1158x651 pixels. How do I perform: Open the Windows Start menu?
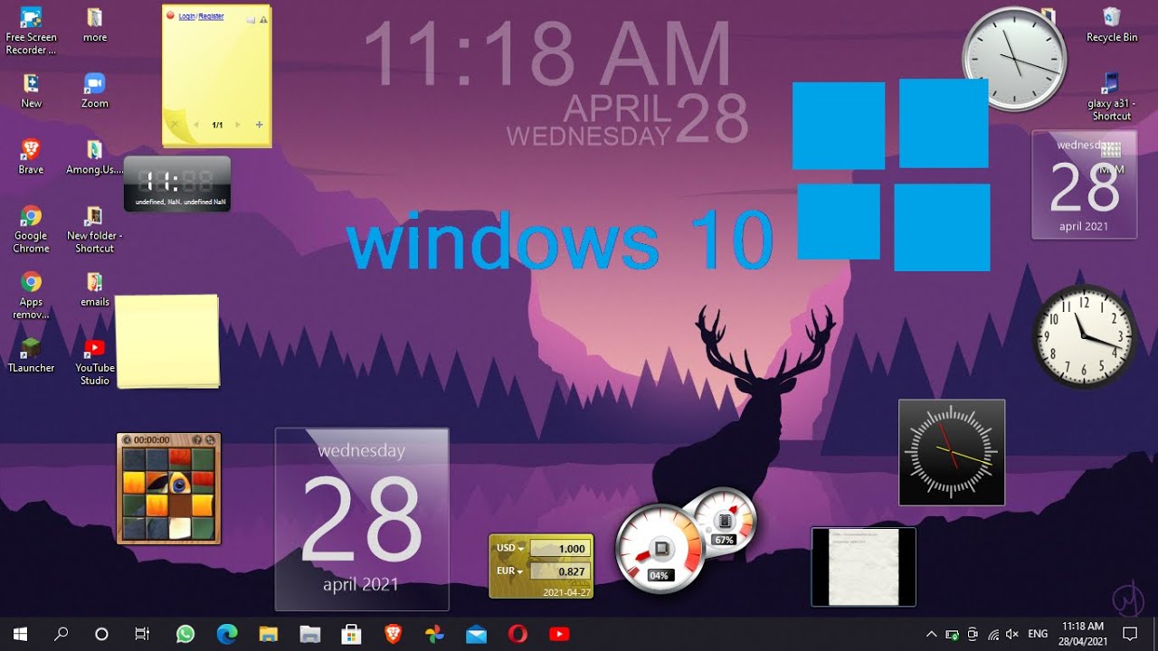tap(20, 634)
